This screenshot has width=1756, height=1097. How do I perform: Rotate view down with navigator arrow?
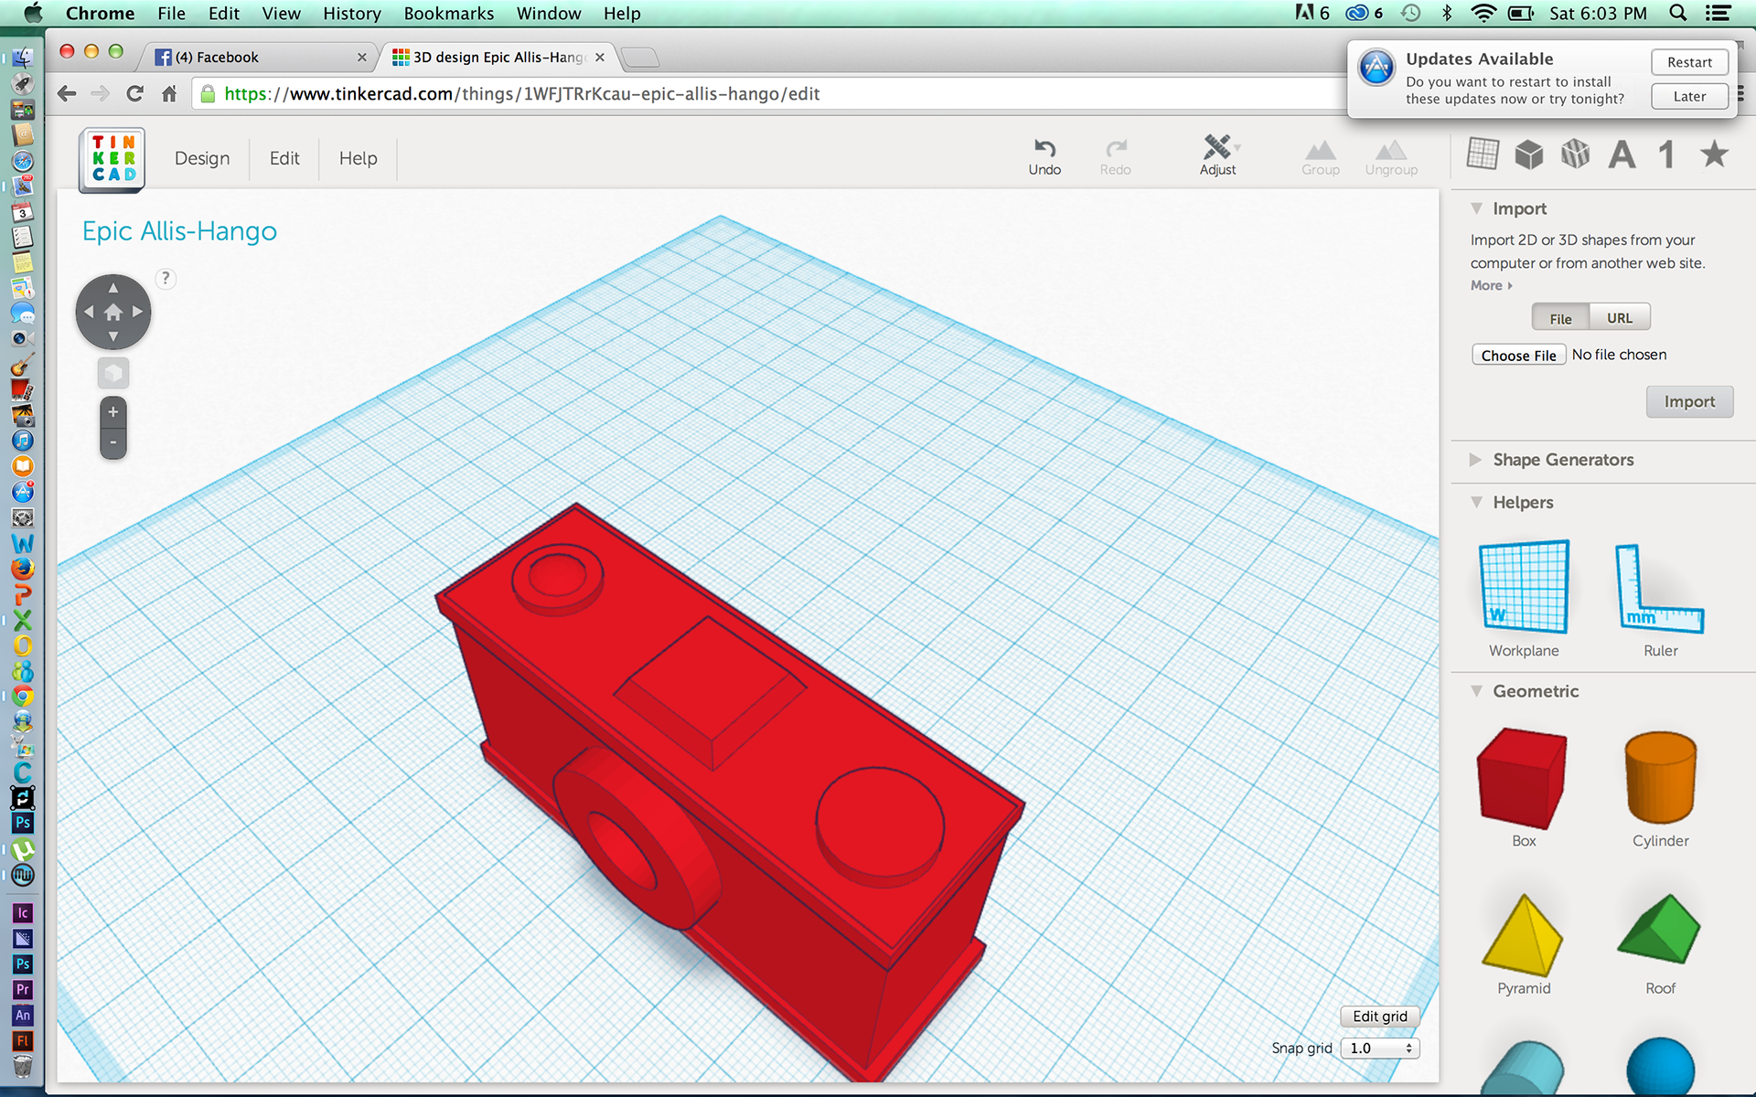click(x=113, y=336)
